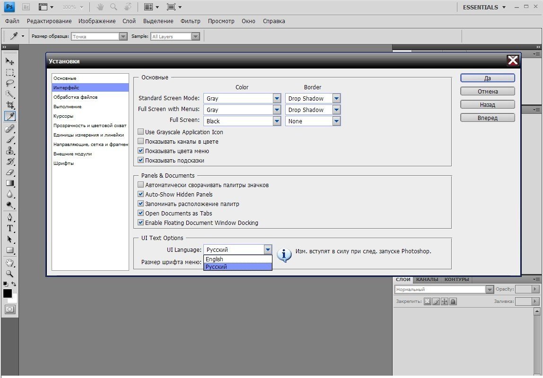This screenshot has width=543, height=378.
Task: Choose the Eraser tool
Action: click(x=10, y=172)
